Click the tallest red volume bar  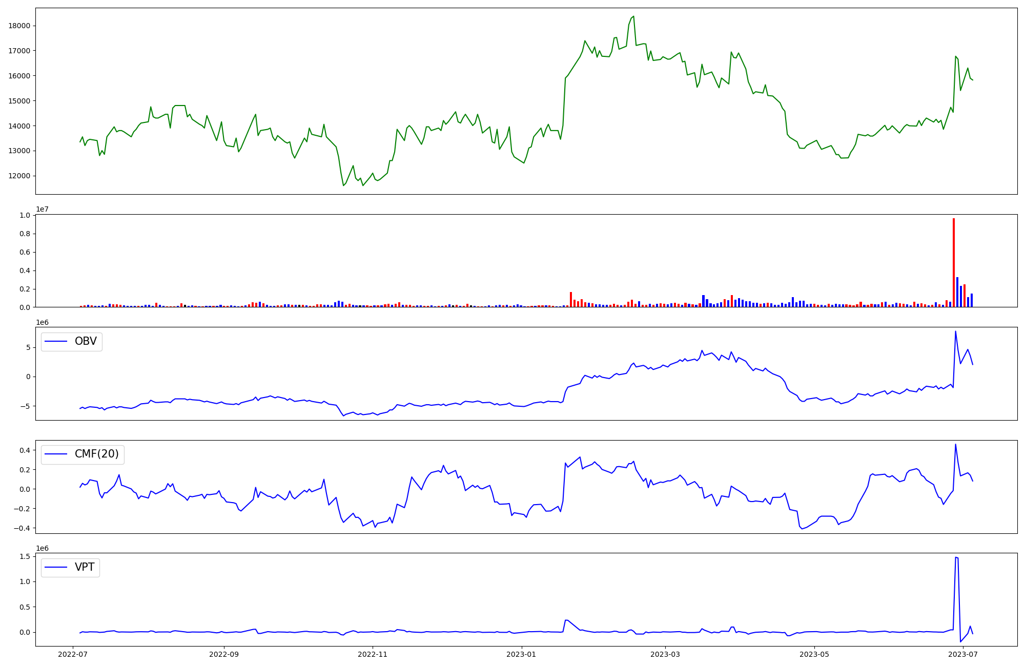(x=954, y=262)
